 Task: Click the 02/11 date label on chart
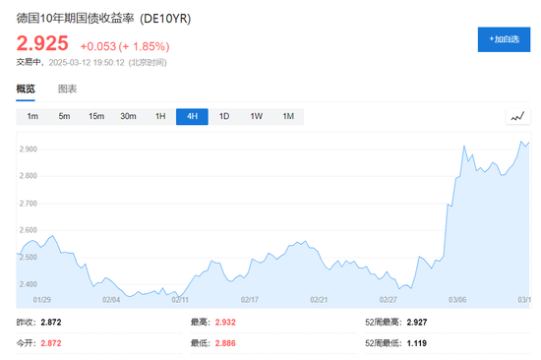(x=180, y=300)
